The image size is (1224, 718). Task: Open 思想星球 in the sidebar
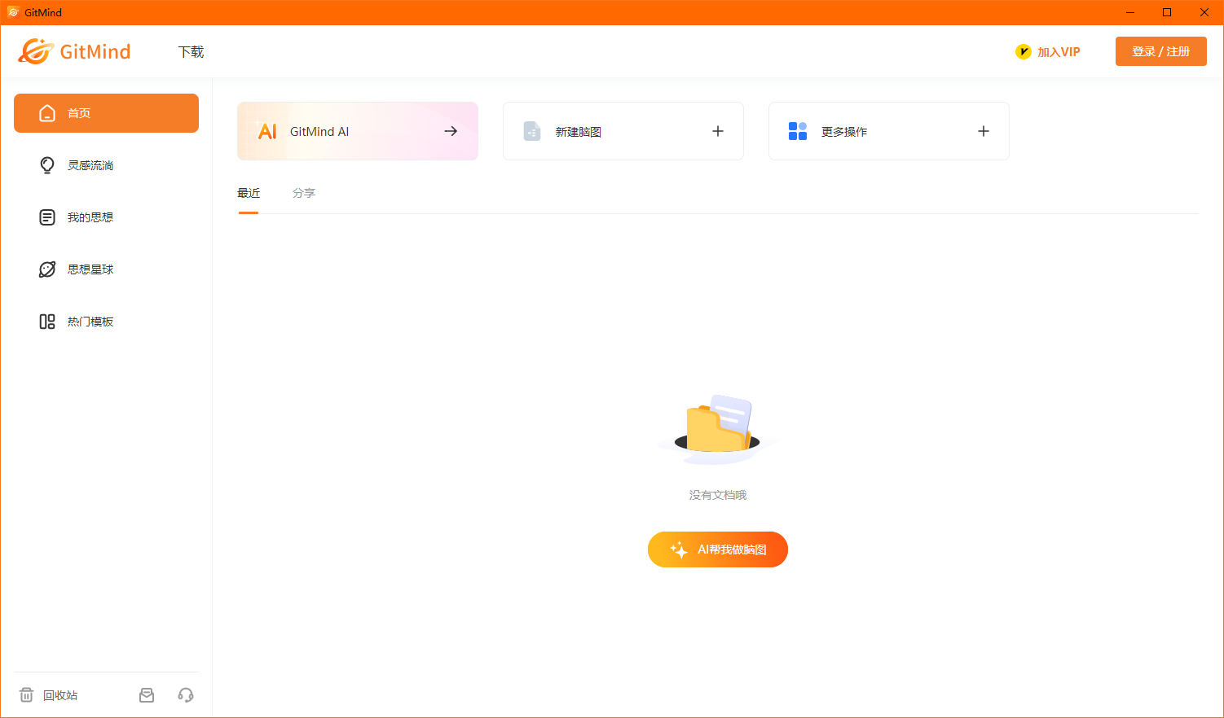tap(106, 269)
